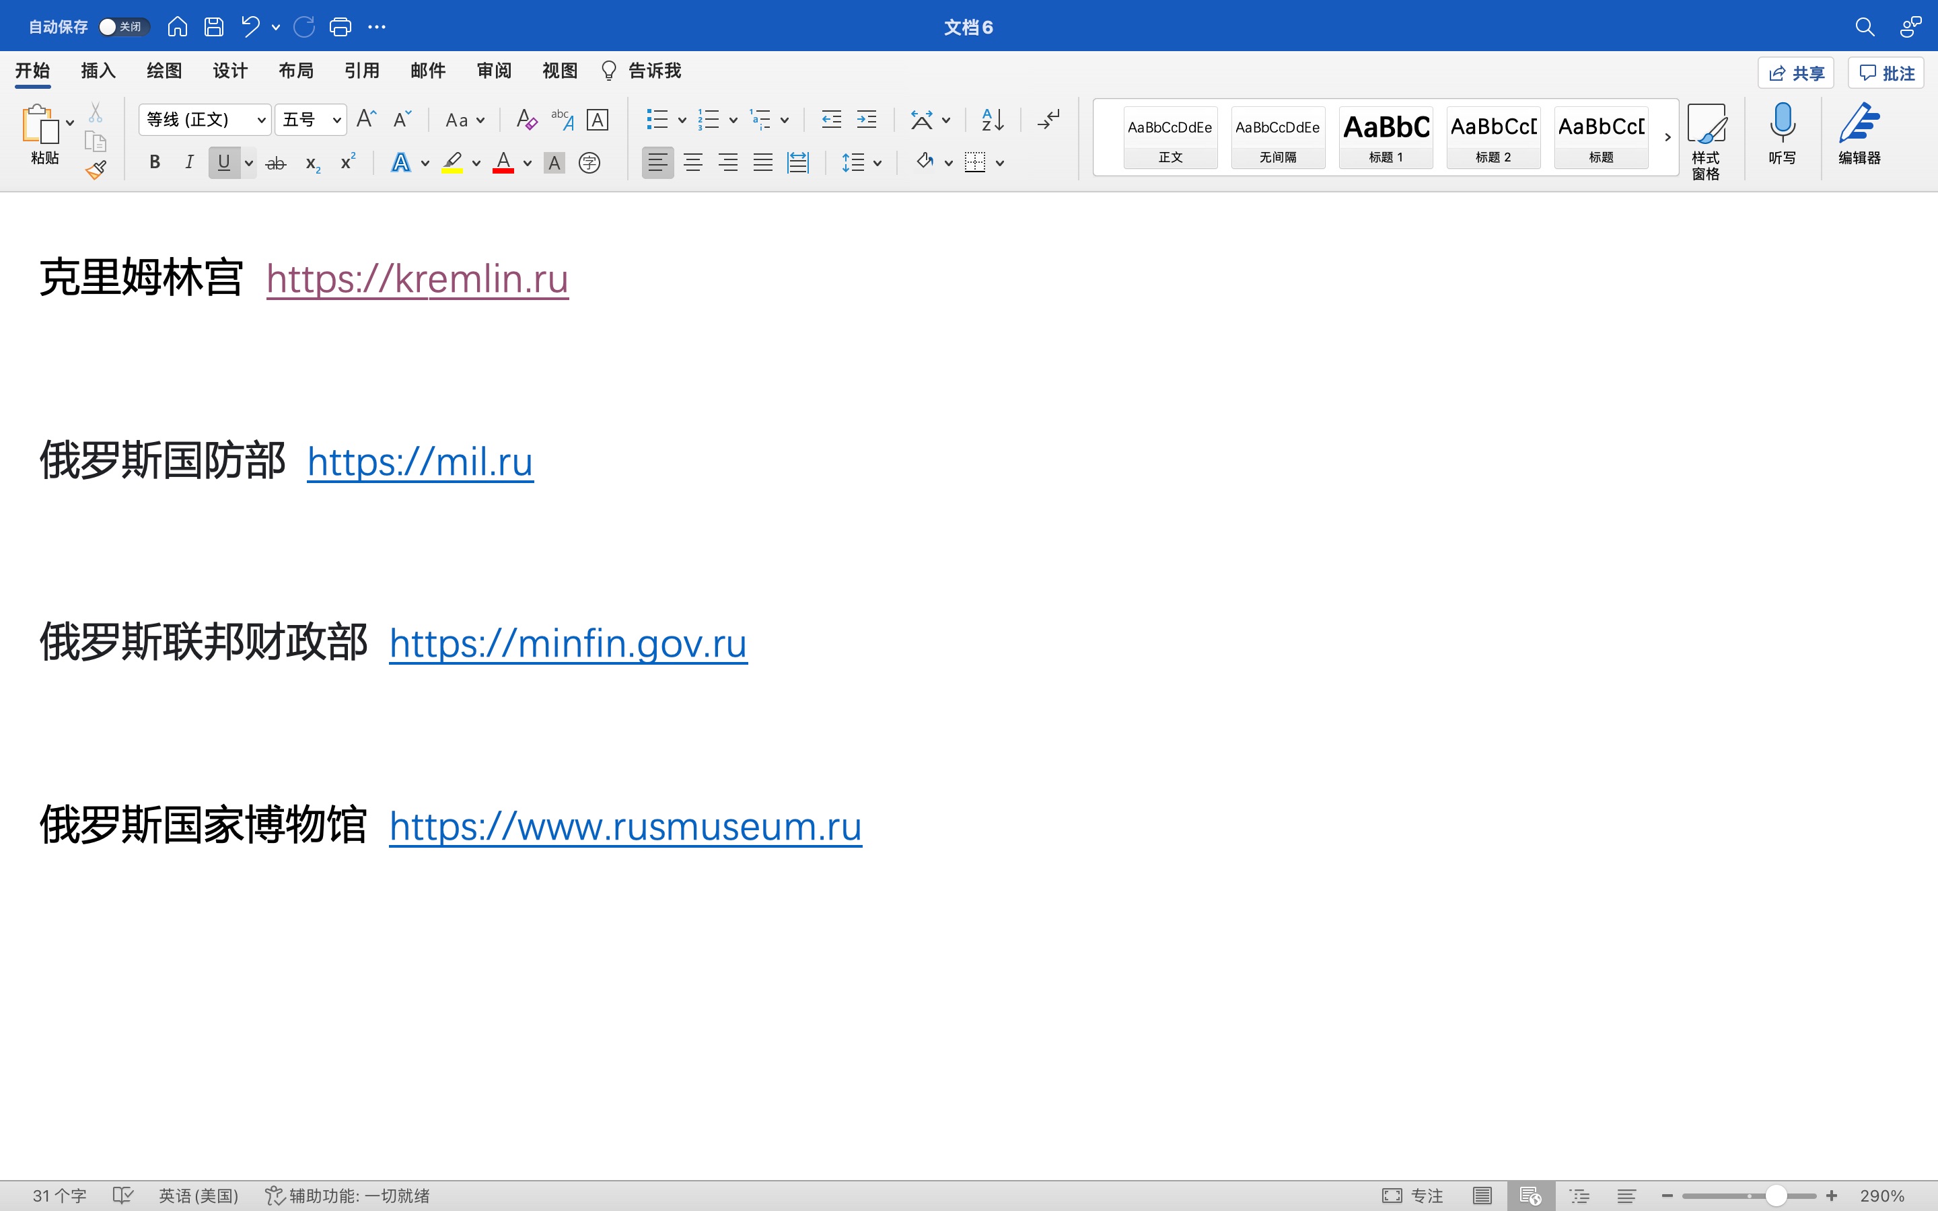Align text right
This screenshot has width=1938, height=1211.
[728, 163]
